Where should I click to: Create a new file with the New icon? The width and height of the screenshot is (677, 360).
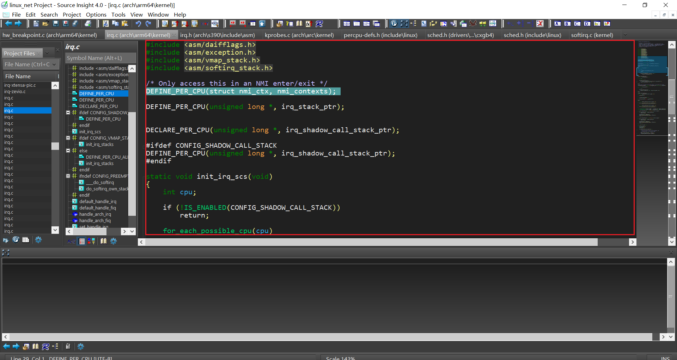point(36,24)
